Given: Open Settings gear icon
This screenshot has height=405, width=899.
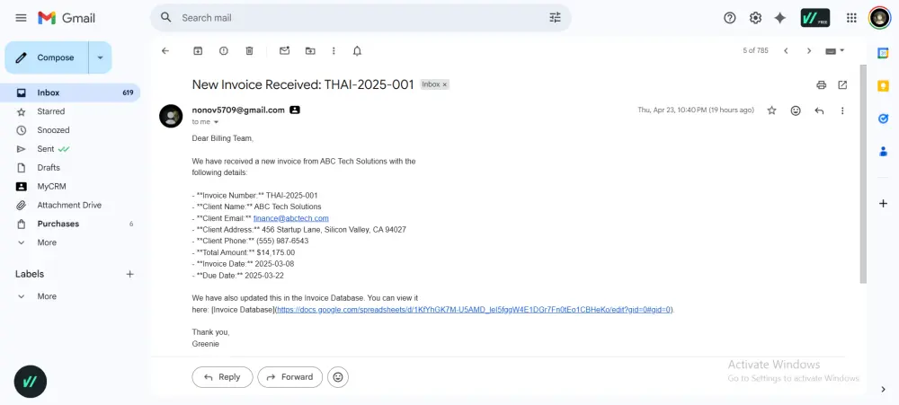Looking at the screenshot, I should pos(755,18).
